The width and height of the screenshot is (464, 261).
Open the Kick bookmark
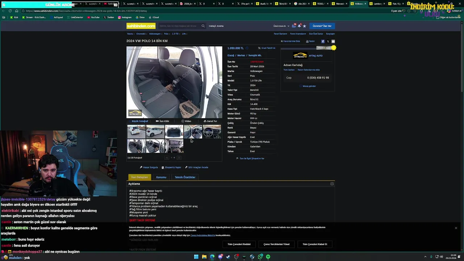pos(14,17)
